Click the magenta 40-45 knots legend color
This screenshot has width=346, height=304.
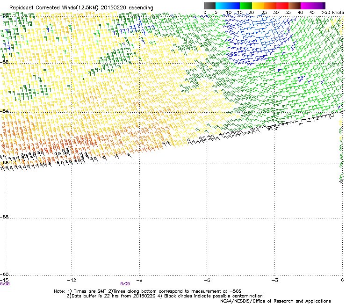(307, 6)
